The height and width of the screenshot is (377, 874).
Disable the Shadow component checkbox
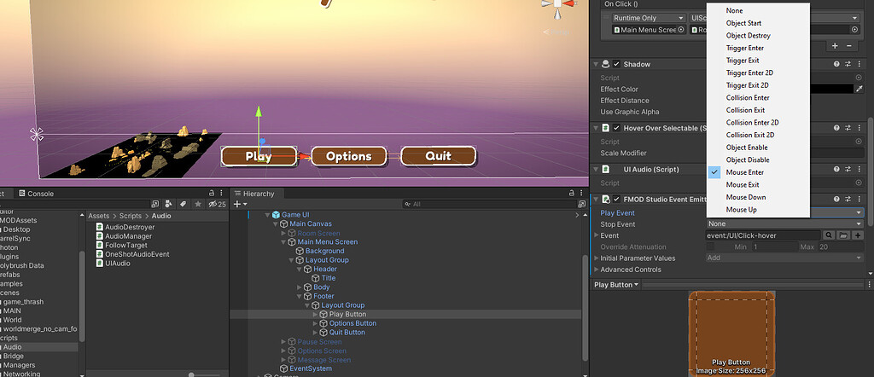pyautogui.click(x=616, y=64)
